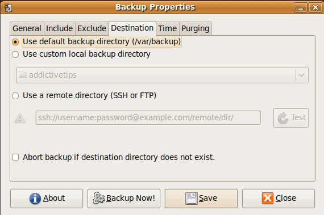Click the Save button

point(201,199)
